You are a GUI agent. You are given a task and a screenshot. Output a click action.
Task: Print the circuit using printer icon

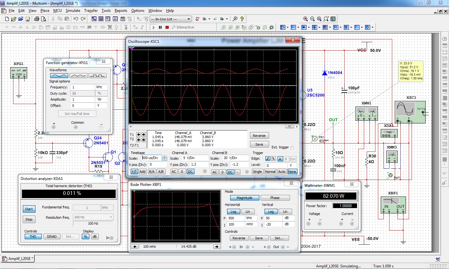pyautogui.click(x=36, y=19)
